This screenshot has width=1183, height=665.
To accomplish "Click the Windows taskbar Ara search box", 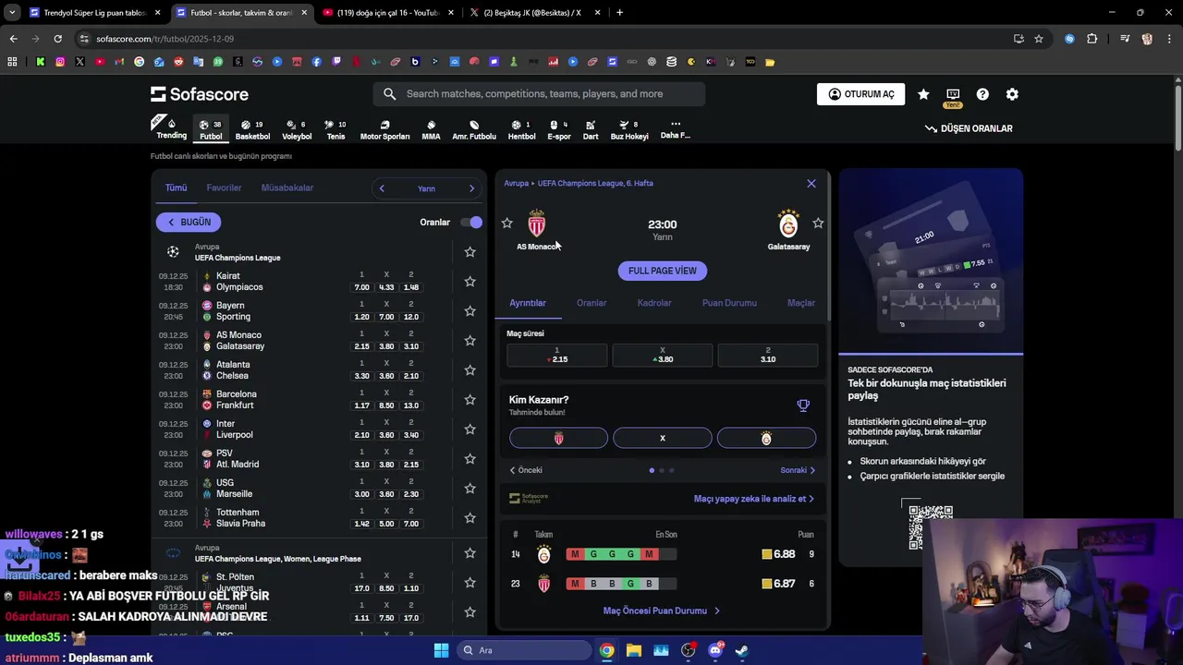I will (525, 650).
